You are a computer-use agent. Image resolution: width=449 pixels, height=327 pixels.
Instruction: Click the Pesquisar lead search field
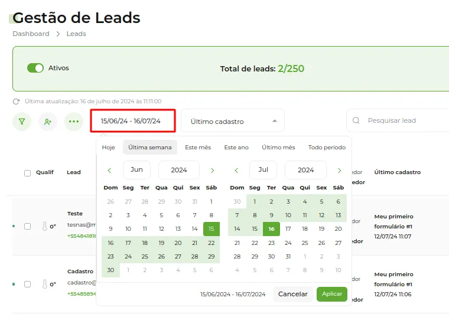tap(398, 120)
